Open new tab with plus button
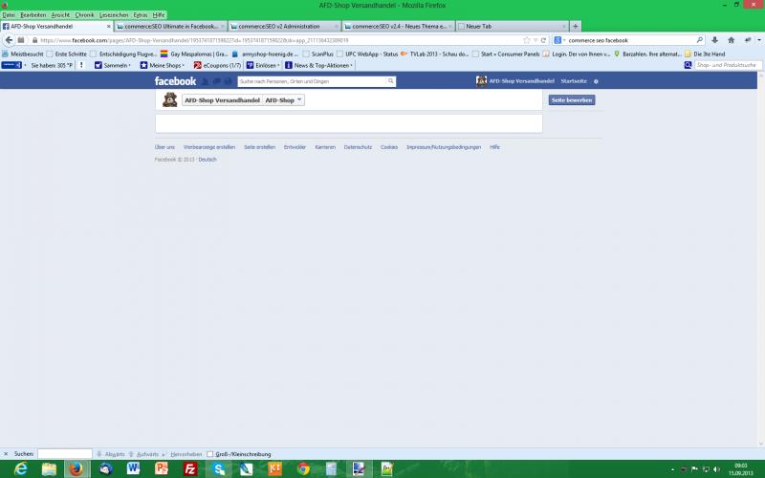The image size is (765, 478). pos(575,27)
